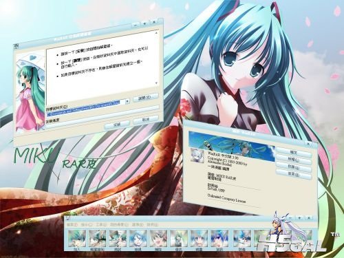Click the "Unlimited Company License" text
This screenshot has width=344, height=258.
[x=226, y=198]
